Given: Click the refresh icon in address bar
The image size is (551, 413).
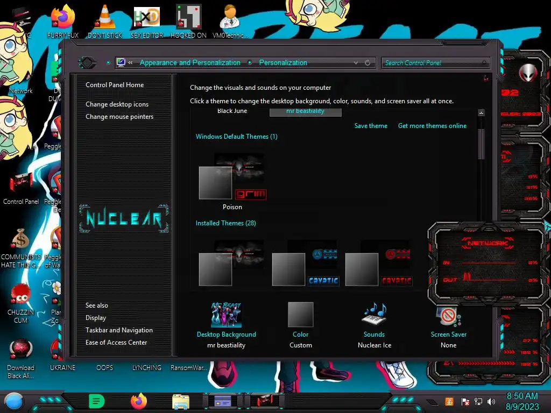Looking at the screenshot, I should (368, 62).
